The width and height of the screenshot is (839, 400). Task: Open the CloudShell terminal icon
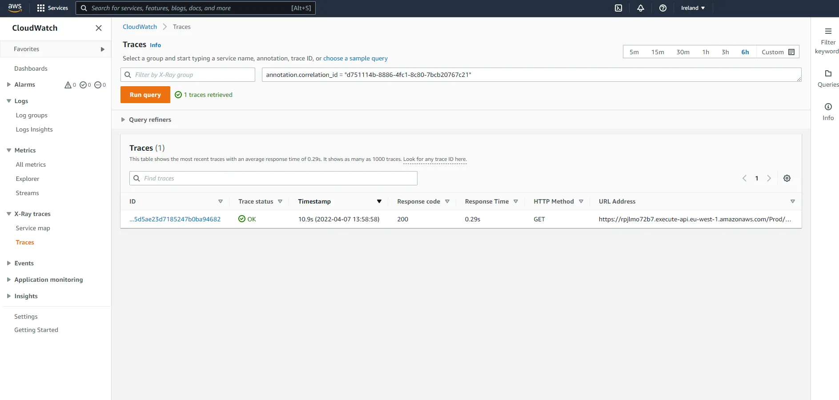point(618,8)
